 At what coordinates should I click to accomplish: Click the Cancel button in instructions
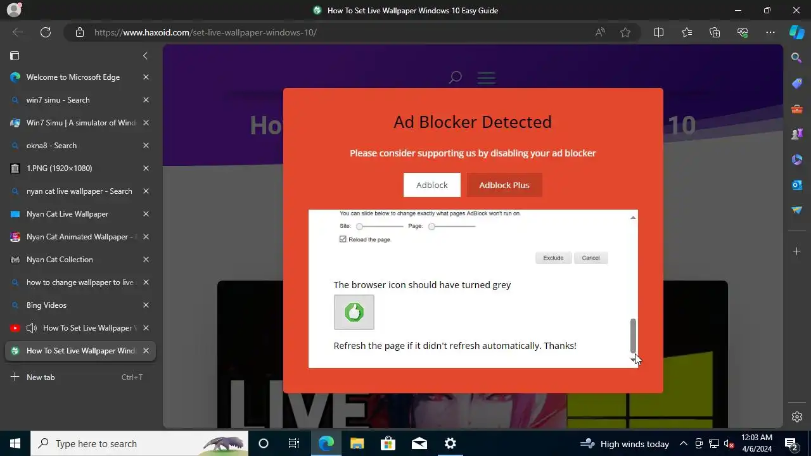coord(591,258)
